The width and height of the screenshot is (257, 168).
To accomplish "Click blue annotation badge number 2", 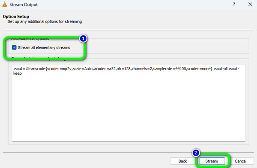I will pyautogui.click(x=196, y=153).
